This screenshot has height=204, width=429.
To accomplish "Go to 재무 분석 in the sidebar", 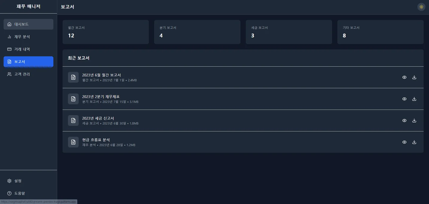I will (x=28, y=37).
